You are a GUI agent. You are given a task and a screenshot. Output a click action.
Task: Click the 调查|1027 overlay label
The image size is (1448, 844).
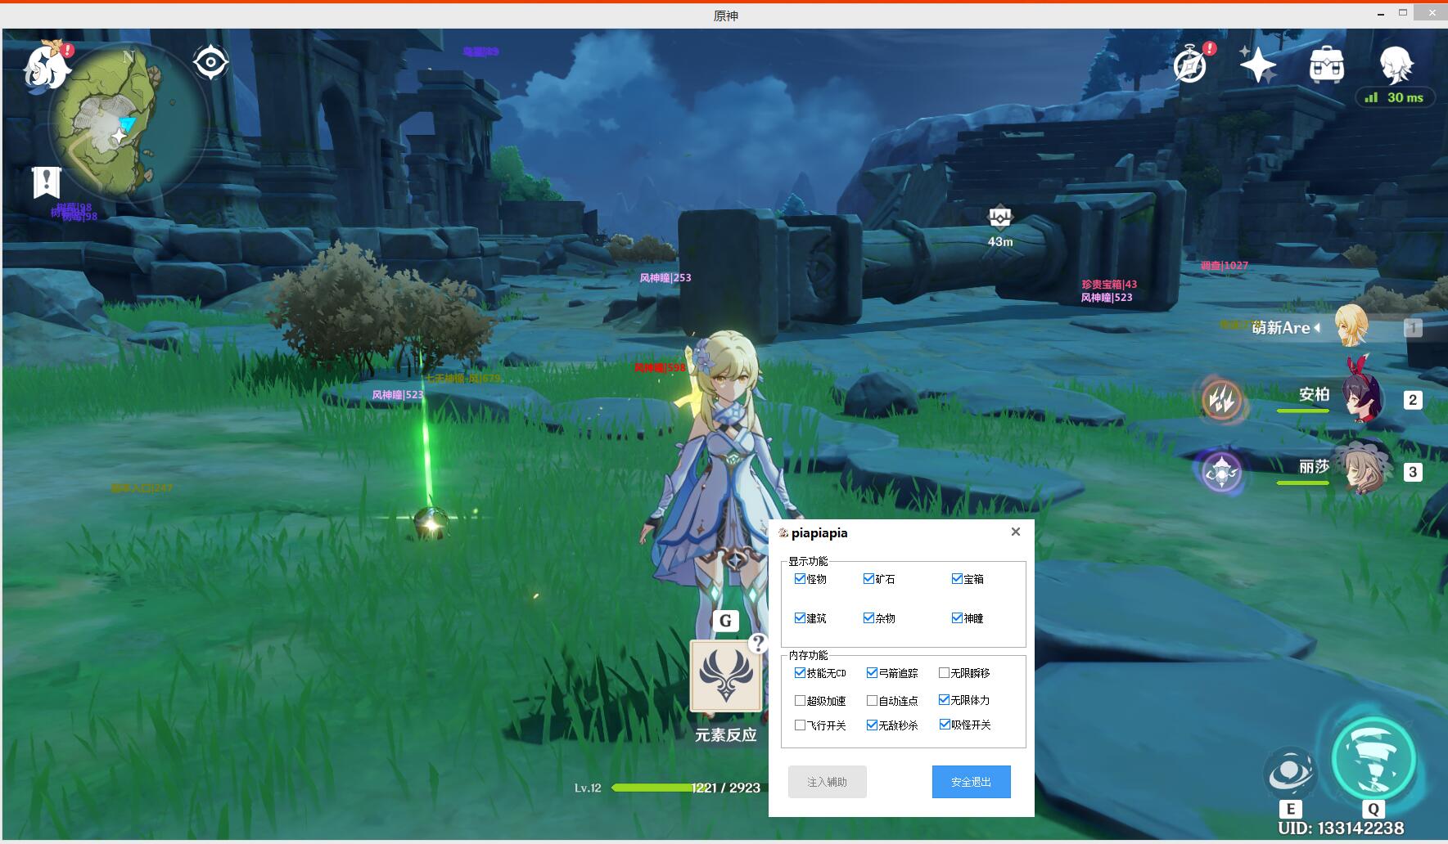(1225, 266)
